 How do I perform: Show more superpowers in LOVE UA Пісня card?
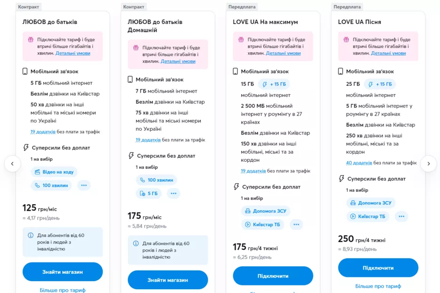pyautogui.click(x=401, y=216)
